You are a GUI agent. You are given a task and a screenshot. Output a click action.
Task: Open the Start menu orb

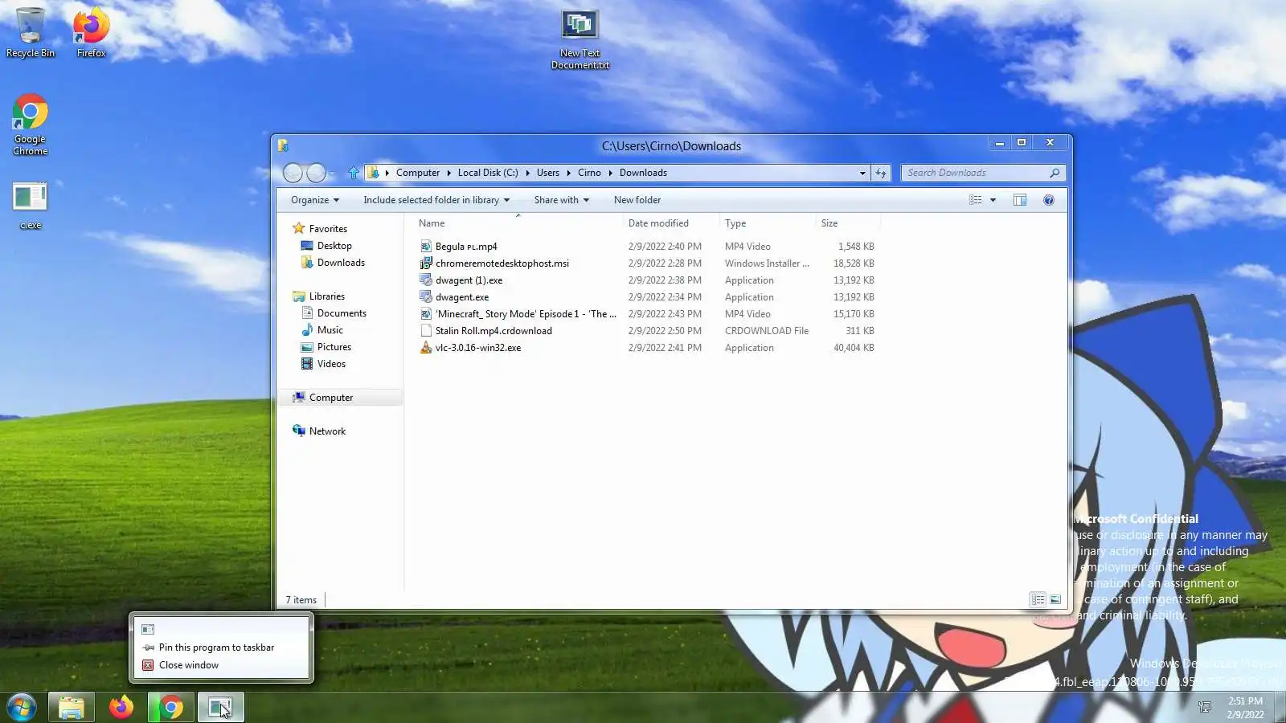[x=22, y=708]
